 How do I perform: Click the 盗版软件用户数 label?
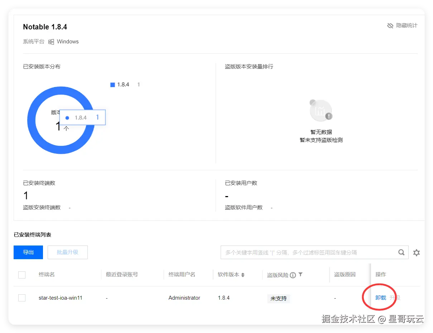coord(244,208)
